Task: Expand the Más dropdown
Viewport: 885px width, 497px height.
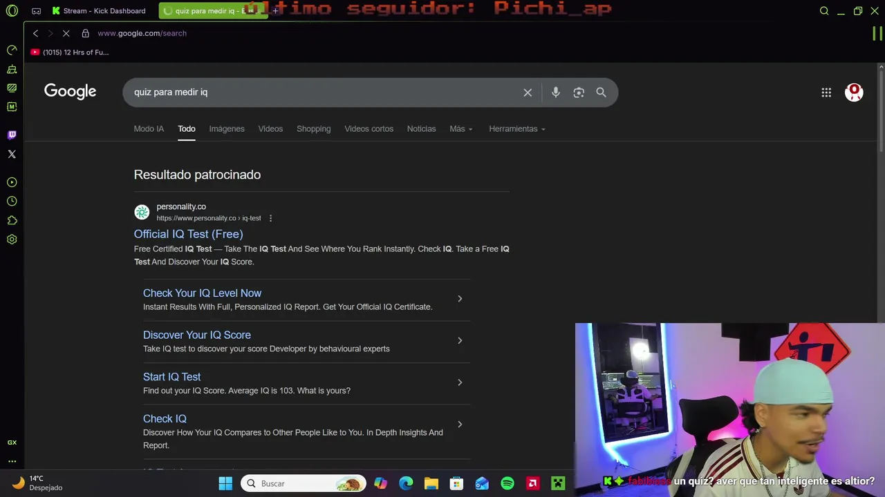Action: coord(461,129)
